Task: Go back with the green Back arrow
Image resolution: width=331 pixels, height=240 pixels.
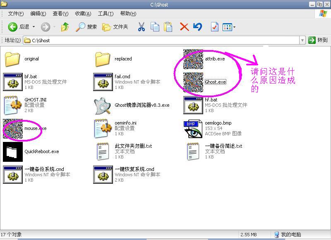Action: (13, 27)
